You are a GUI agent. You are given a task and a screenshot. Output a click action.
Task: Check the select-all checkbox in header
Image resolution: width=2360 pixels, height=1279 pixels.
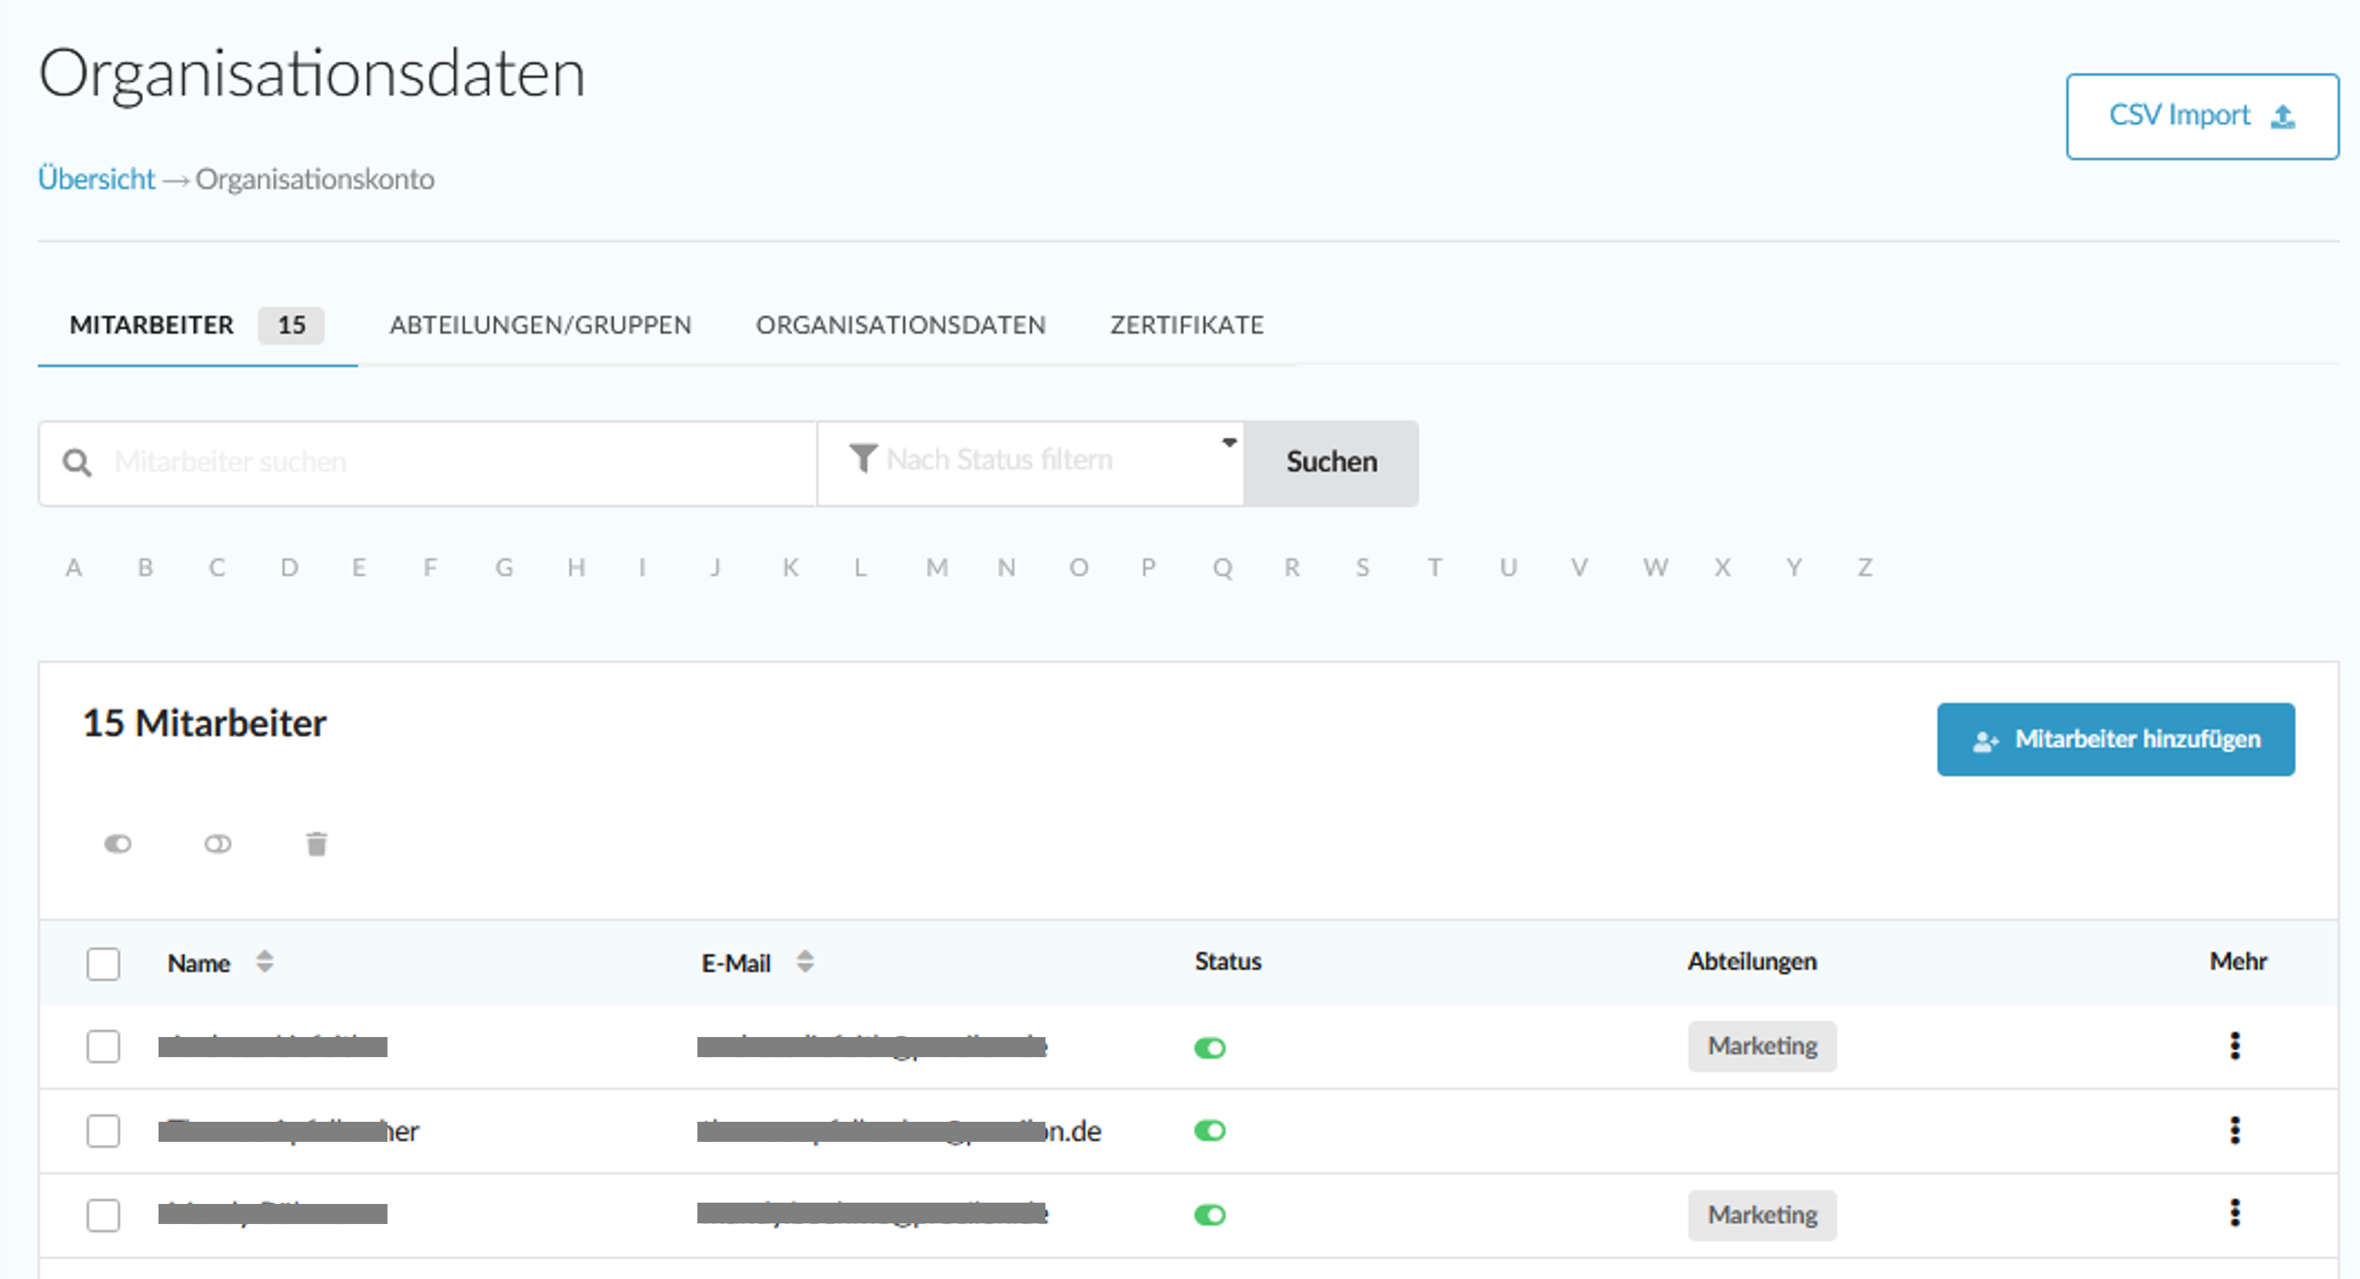pos(104,964)
